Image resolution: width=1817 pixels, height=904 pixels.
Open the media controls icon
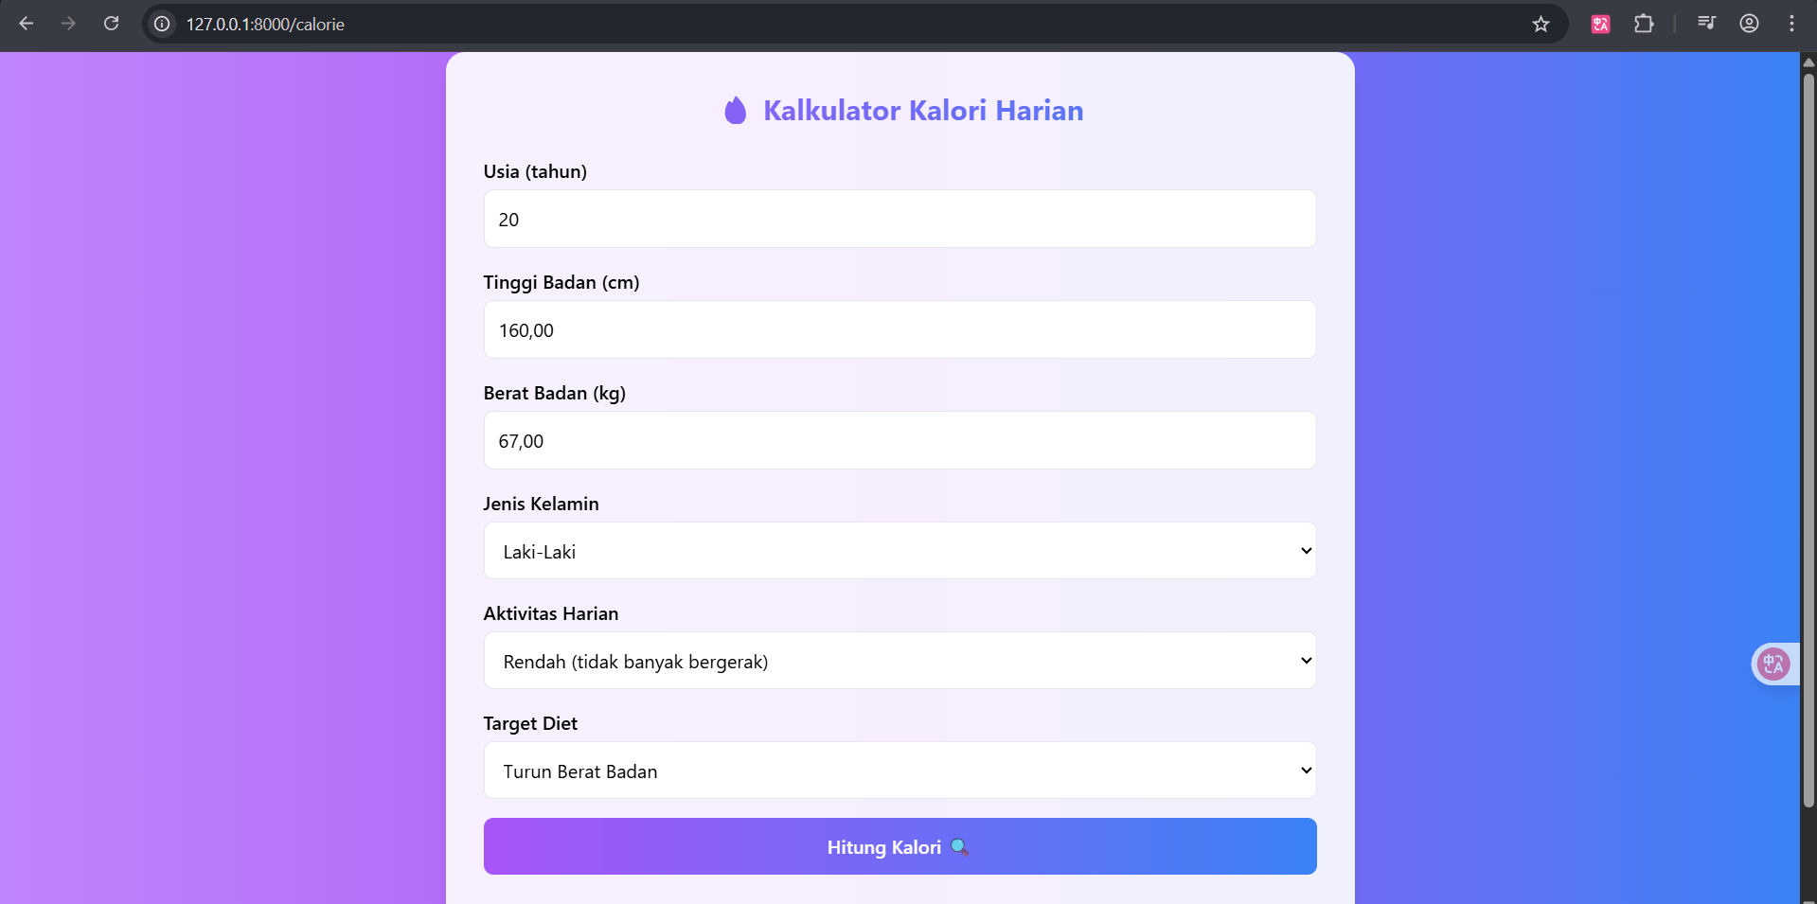point(1706,23)
